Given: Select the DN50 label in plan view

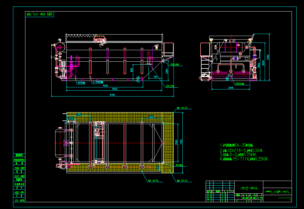Looking at the screenshot, I should click(179, 165).
